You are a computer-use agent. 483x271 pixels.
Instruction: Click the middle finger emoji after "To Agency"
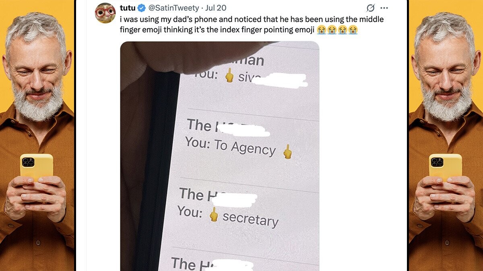click(287, 151)
